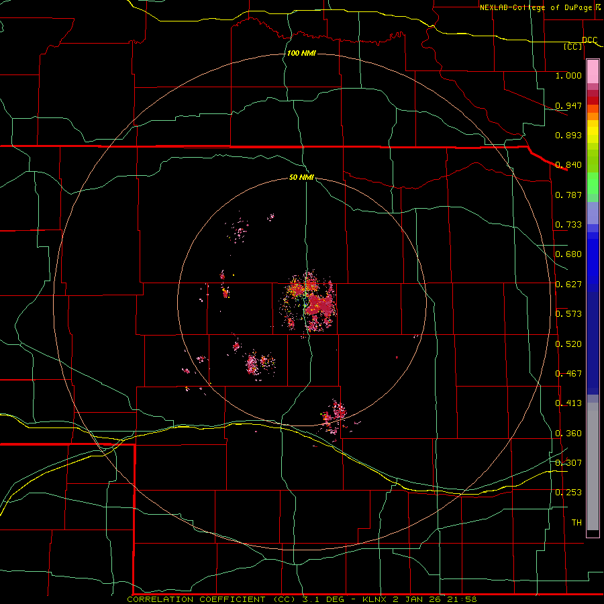The width and height of the screenshot is (604, 604).
Task: Pick the light pink top legend color
Action: point(593,71)
